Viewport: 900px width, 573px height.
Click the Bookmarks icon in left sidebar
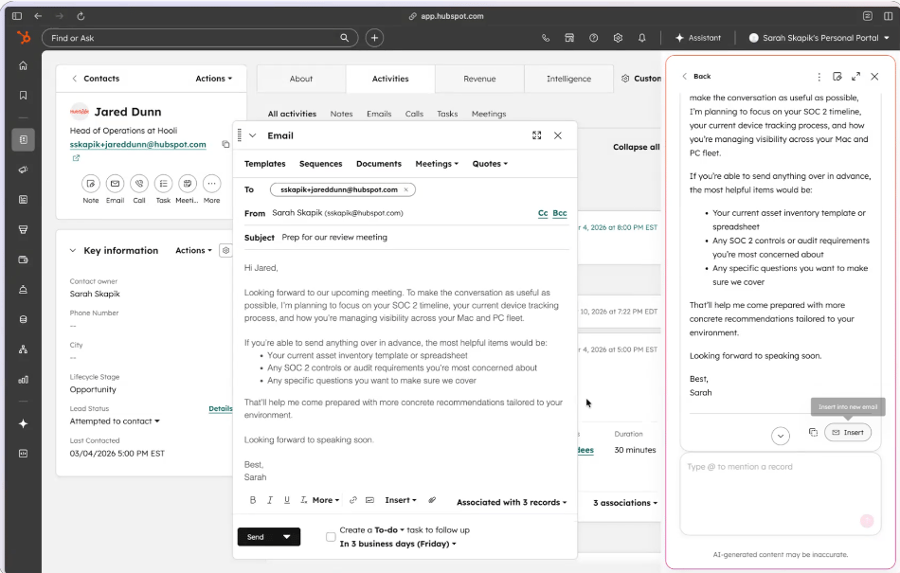pyautogui.click(x=23, y=96)
